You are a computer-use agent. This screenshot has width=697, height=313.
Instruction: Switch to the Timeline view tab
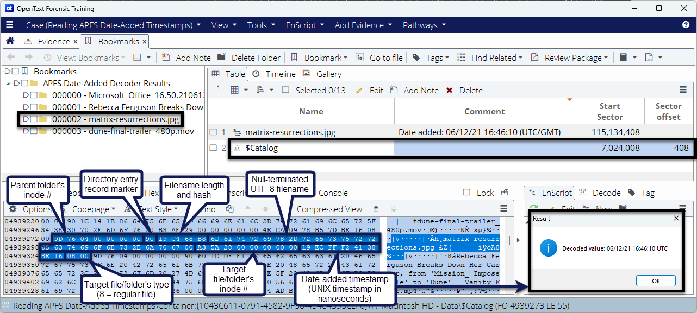click(274, 74)
